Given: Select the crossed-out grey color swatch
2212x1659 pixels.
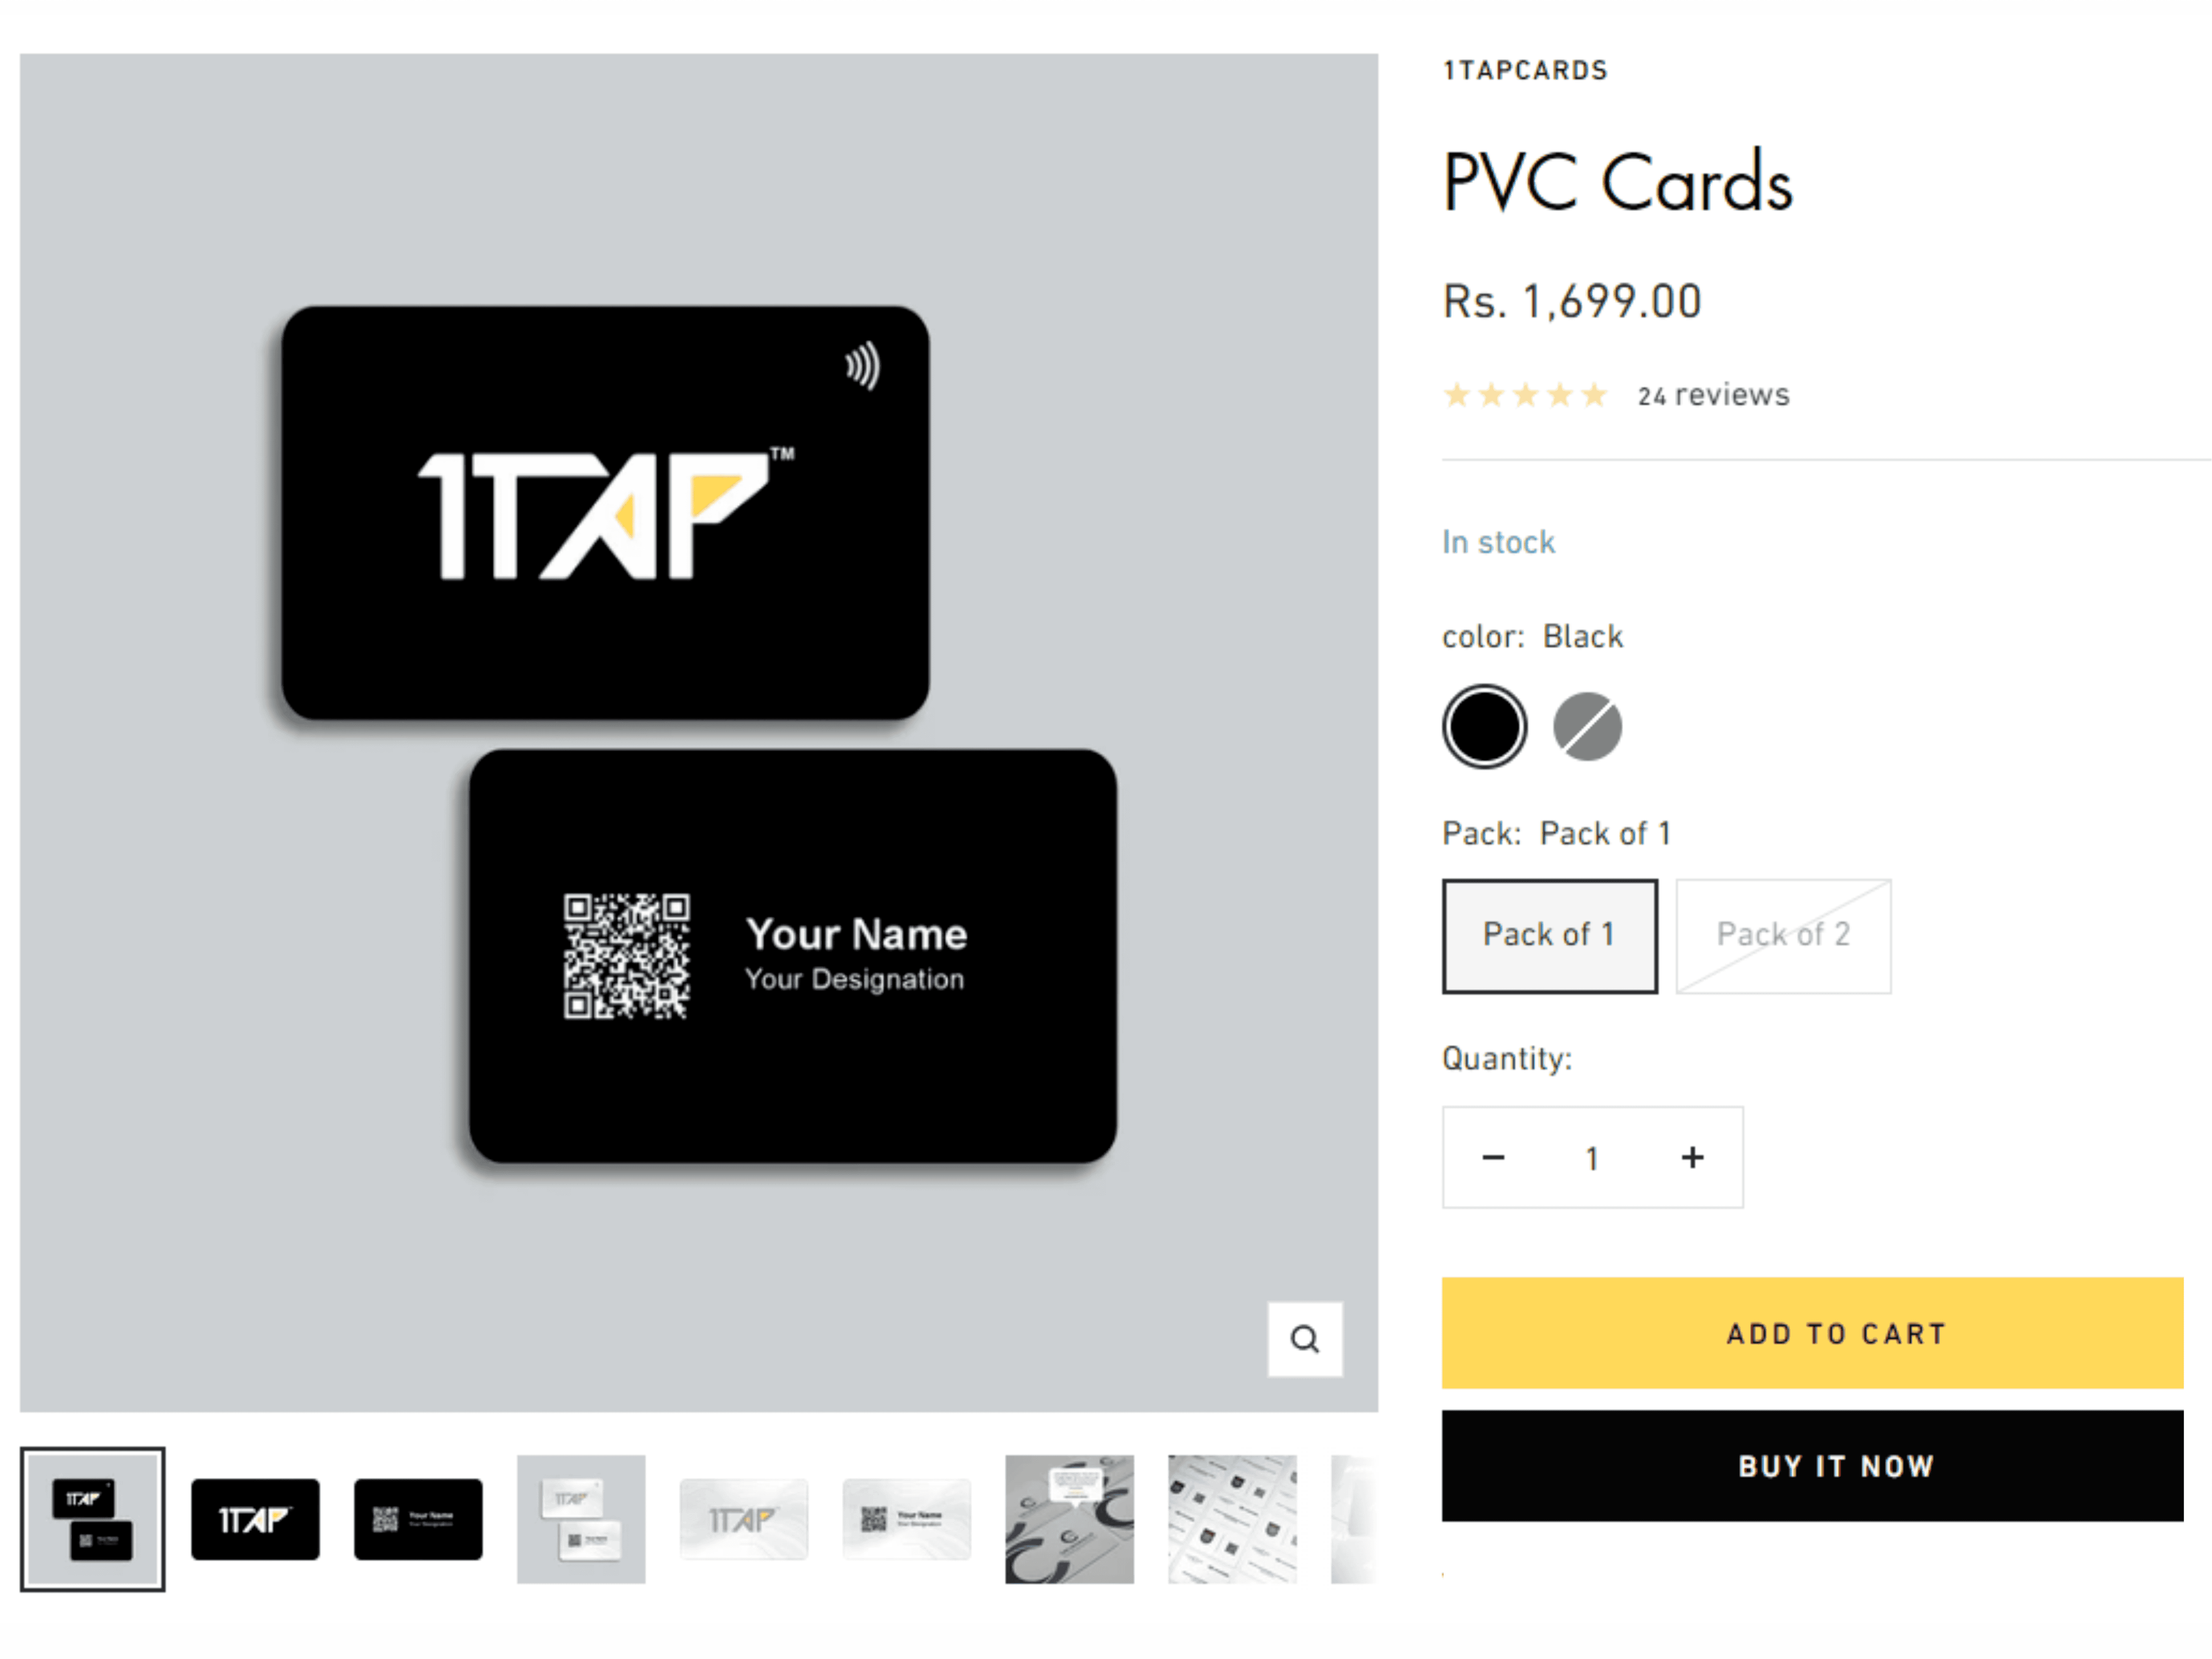Looking at the screenshot, I should click(1587, 726).
